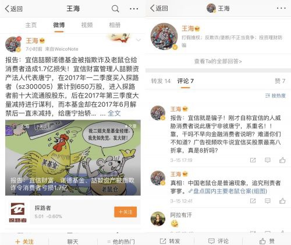
Task: Switch to the 相册 tab
Action: (x=115, y=25)
